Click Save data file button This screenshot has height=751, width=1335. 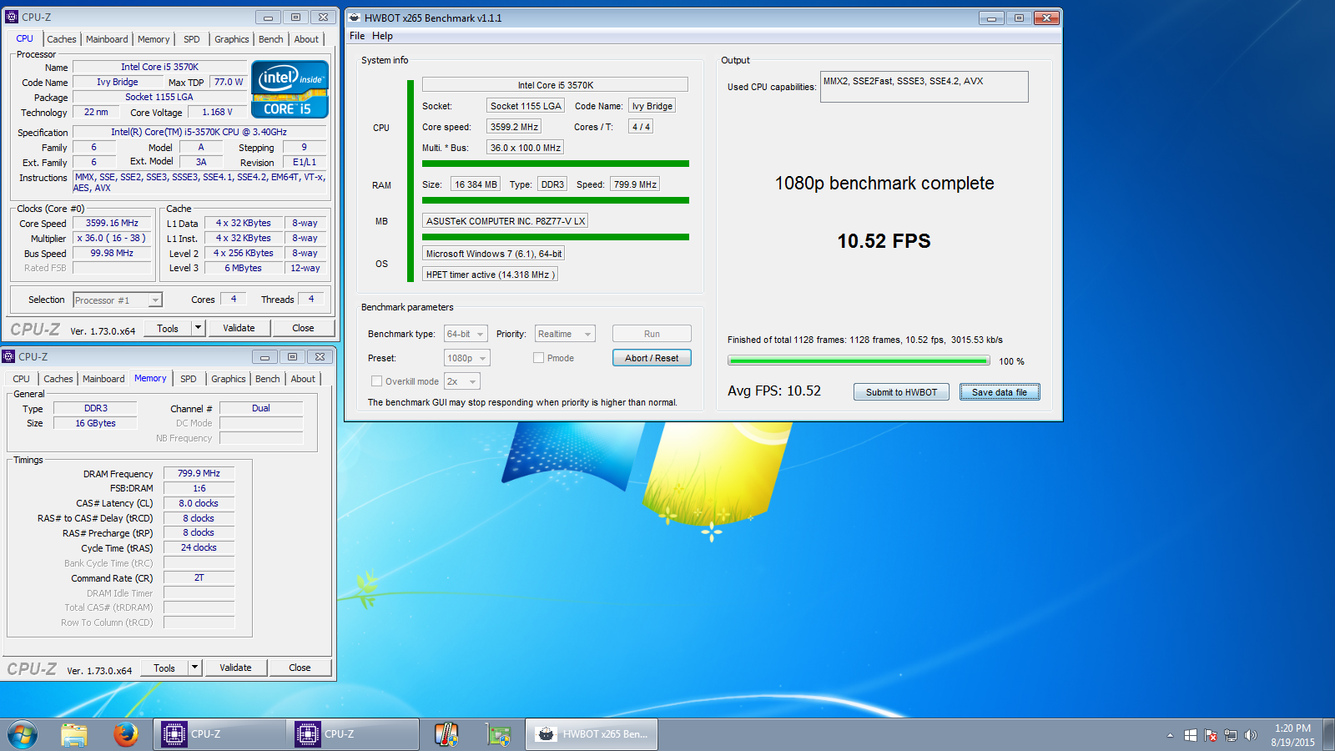click(x=1000, y=392)
